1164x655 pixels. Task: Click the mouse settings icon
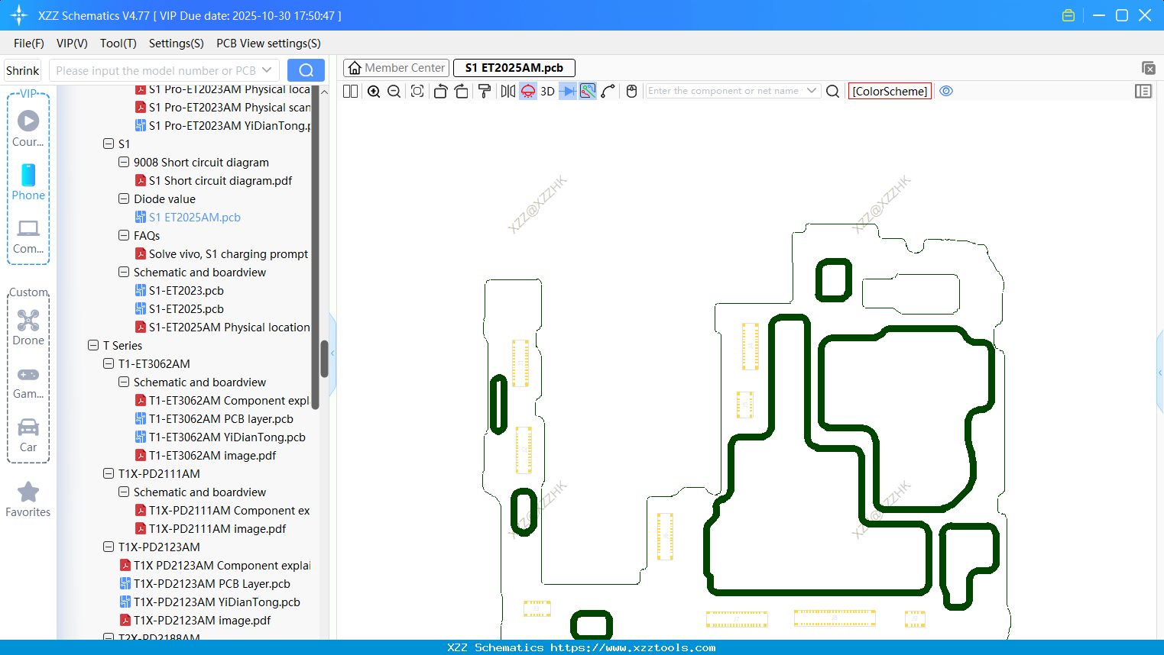[x=631, y=91]
